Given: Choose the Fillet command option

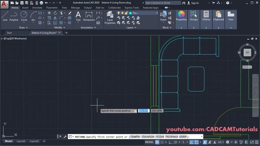Looking at the screenshot, I should (x=160, y=137).
